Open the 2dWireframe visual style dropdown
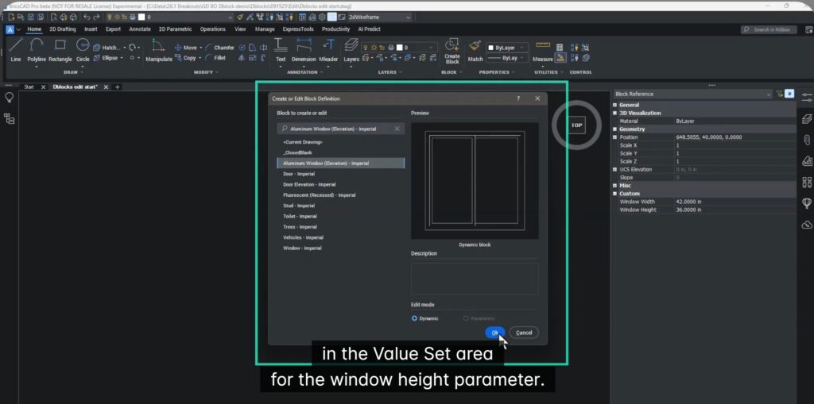 point(380,17)
